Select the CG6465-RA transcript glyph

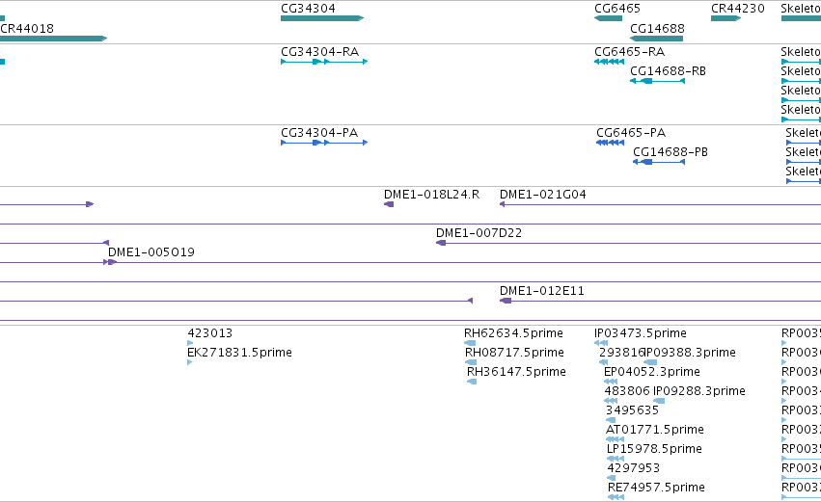pyautogui.click(x=610, y=62)
